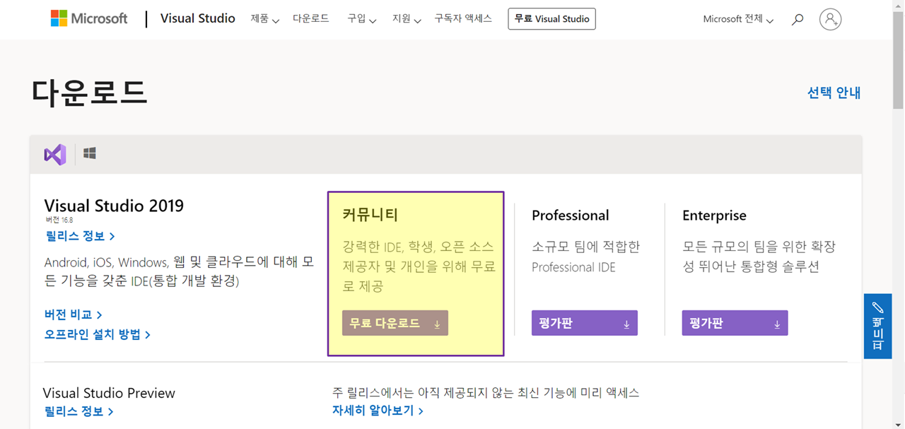
Task: Select the Windows logo tab
Action: pyautogui.click(x=90, y=153)
